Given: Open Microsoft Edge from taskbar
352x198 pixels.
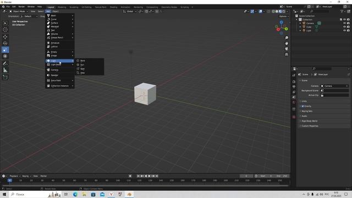Looking at the screenshot, I should pyautogui.click(x=75, y=194).
